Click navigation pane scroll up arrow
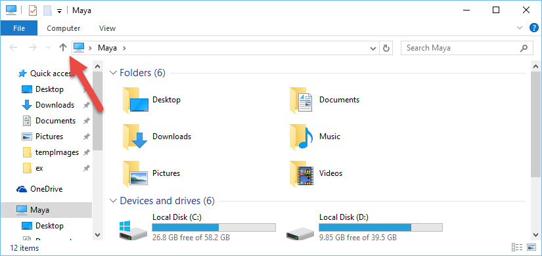542x256 pixels. (97, 66)
